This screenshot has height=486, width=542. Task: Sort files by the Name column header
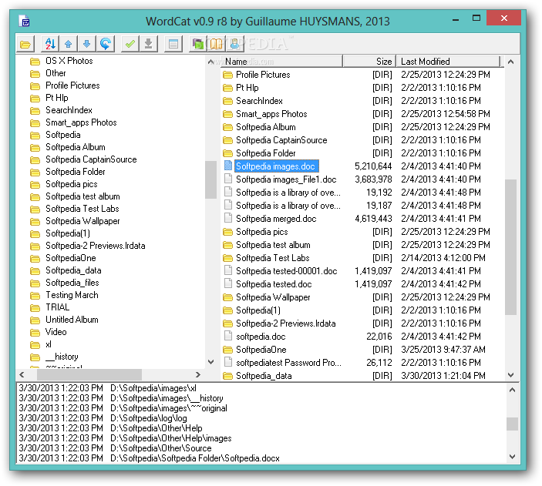(281, 61)
